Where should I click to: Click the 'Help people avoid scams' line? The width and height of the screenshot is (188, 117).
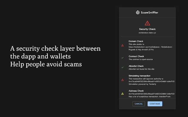point(46,64)
